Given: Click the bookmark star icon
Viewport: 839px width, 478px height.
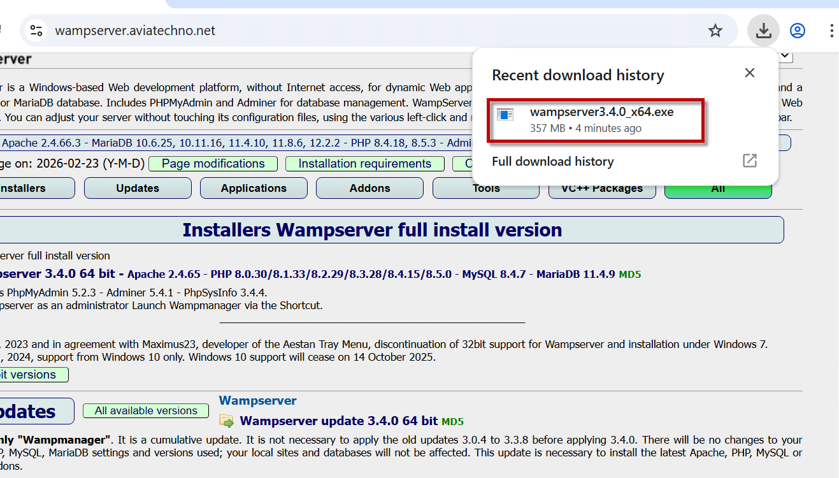Looking at the screenshot, I should [715, 31].
